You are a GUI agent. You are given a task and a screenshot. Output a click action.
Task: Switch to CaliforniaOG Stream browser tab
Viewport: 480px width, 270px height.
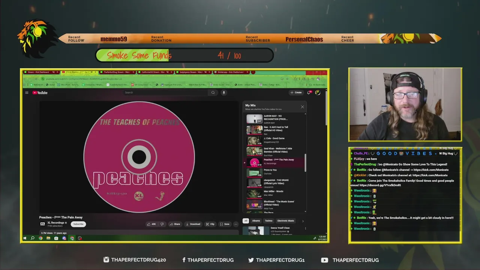pyautogui.click(x=156, y=72)
